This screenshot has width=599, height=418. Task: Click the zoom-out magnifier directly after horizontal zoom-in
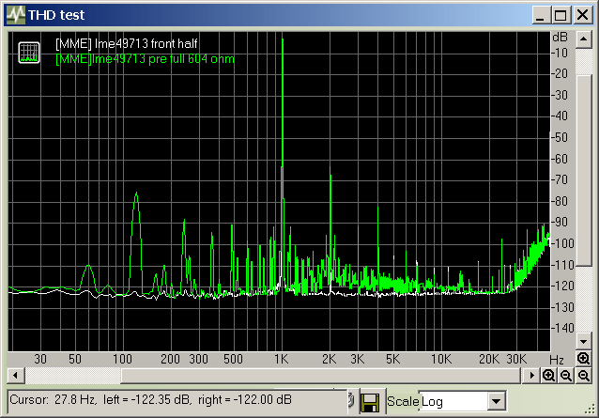[x=566, y=376]
